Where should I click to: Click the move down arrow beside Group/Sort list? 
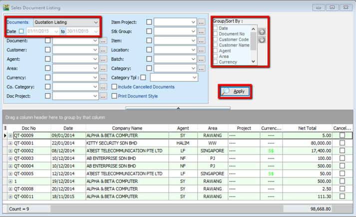tap(262, 39)
